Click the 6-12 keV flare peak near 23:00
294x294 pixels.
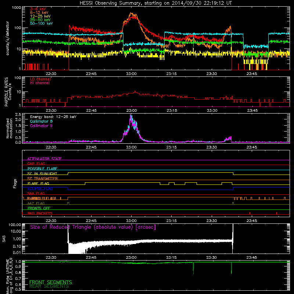(131, 13)
